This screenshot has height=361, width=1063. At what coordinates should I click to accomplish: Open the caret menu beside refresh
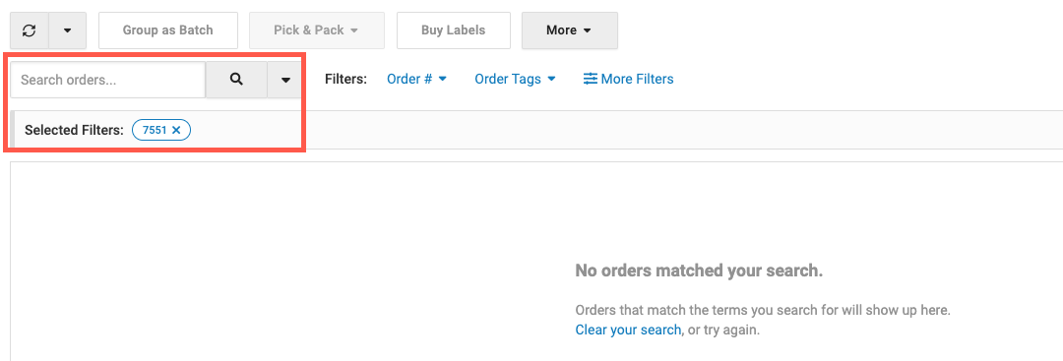point(67,30)
